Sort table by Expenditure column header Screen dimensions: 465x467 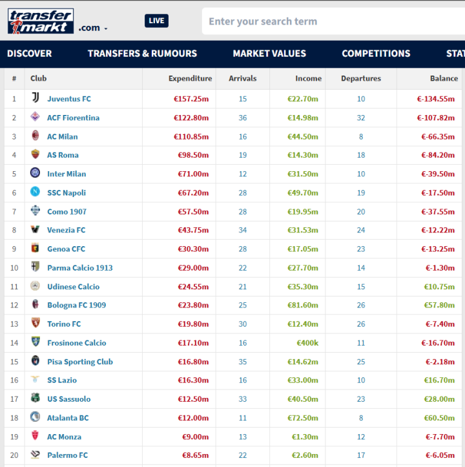click(x=191, y=78)
